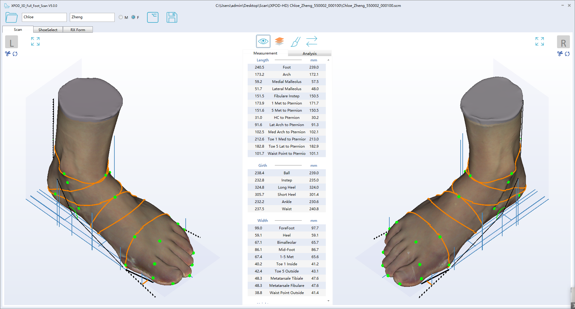Click the rotate icon near the right foot view
575x309 pixels.
point(568,54)
